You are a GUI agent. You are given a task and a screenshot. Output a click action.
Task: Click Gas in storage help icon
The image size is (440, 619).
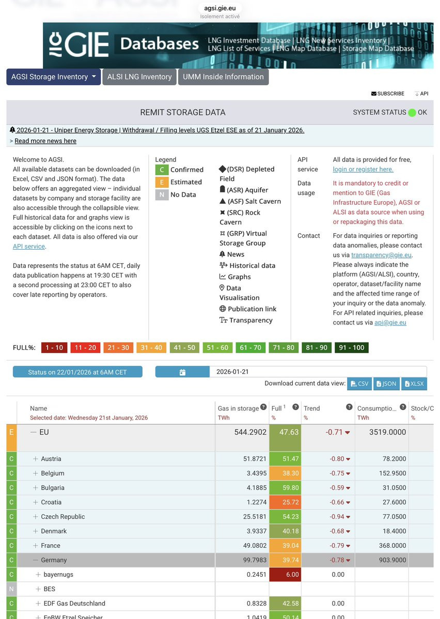point(264,407)
